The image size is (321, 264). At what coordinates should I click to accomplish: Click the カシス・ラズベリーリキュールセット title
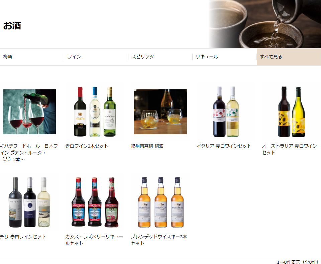click(x=94, y=240)
